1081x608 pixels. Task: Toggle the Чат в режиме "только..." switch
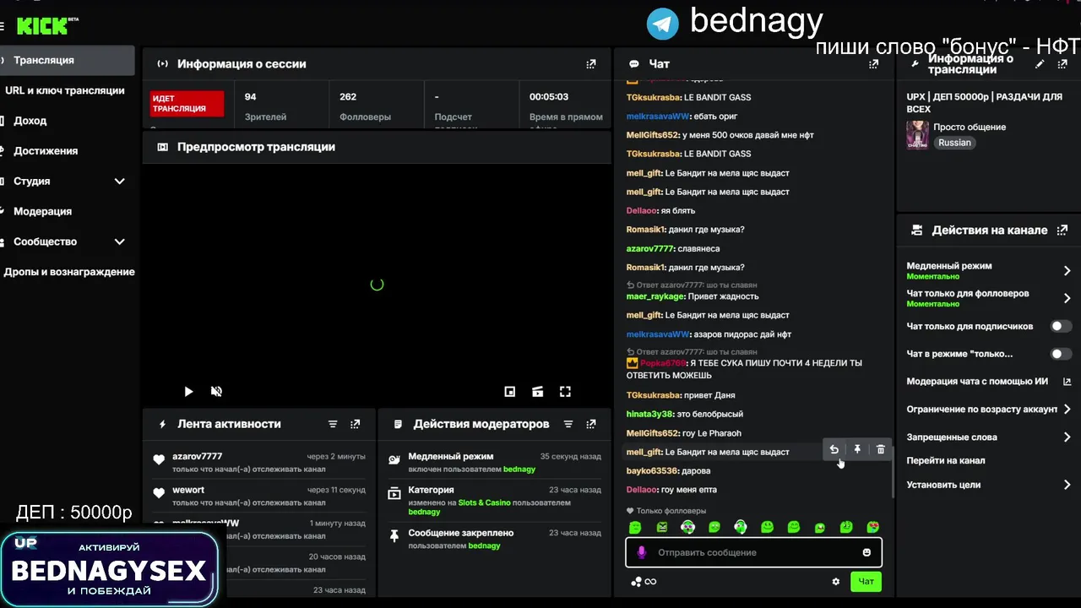click(x=1061, y=354)
